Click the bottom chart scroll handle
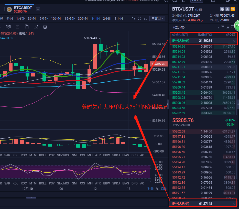 [31, 198]
